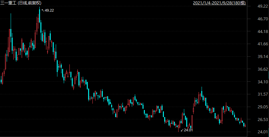
Task: Select the first candlestick at chart's left end
Action: [1, 81]
